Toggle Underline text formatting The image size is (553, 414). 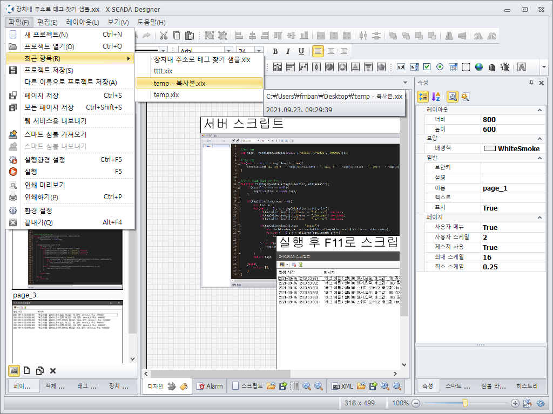pos(301,51)
